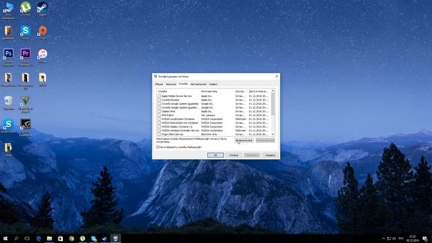This screenshot has width=432, height=243.
Task: Open File Explorer on the taskbar
Action: (49, 238)
